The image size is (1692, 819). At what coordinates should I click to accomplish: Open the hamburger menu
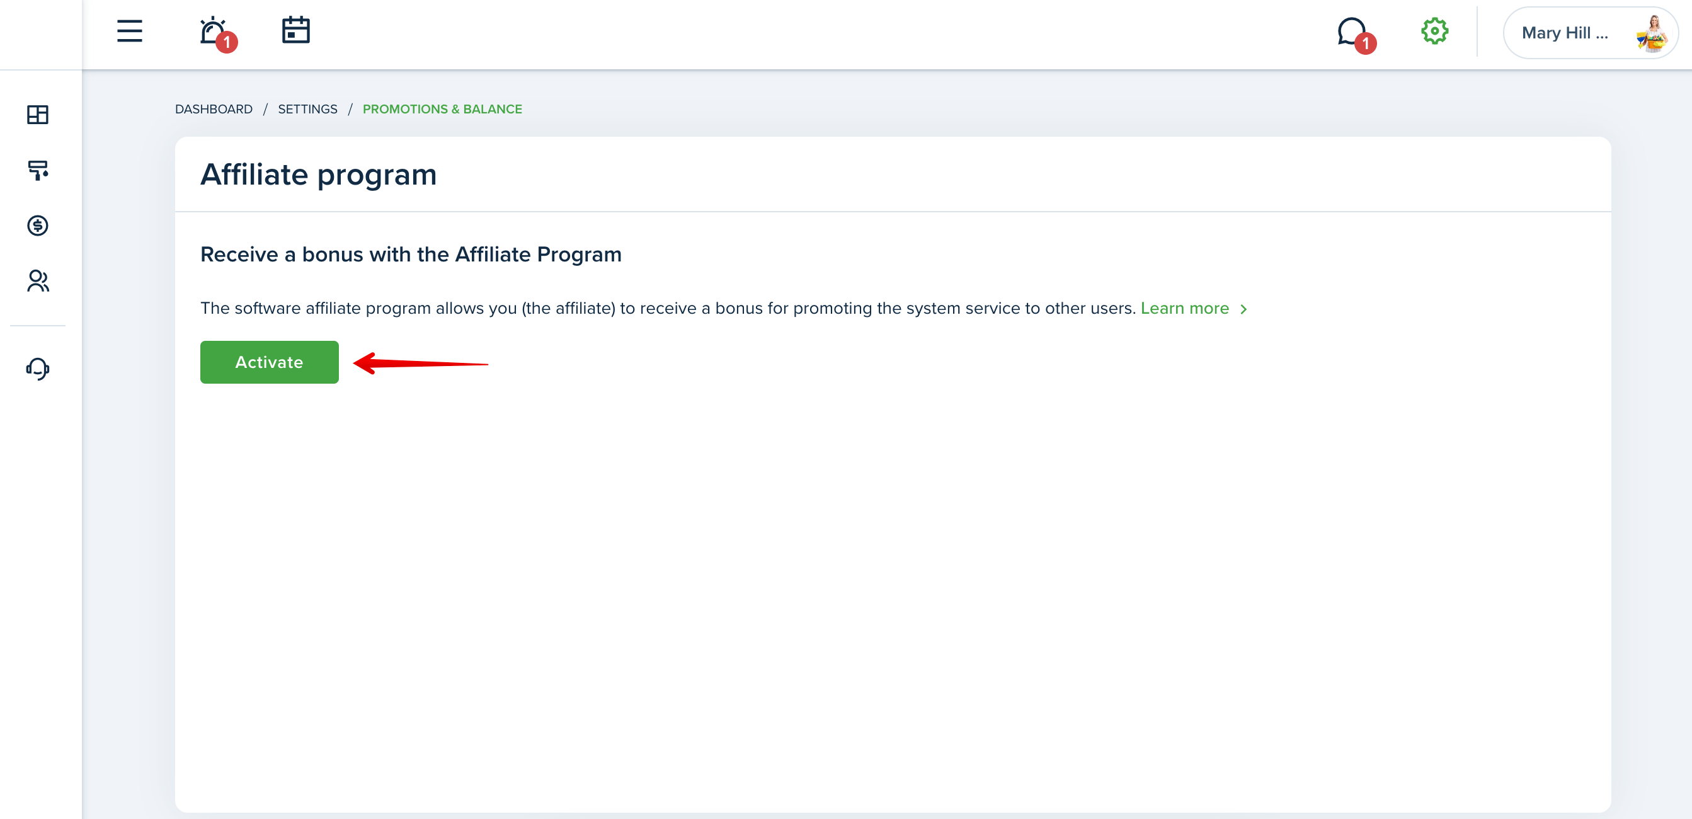129,31
